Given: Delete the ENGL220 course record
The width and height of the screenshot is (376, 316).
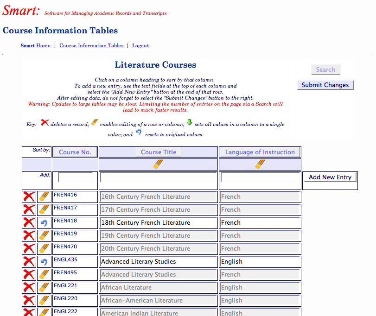Looking at the screenshot, I should point(29,300).
